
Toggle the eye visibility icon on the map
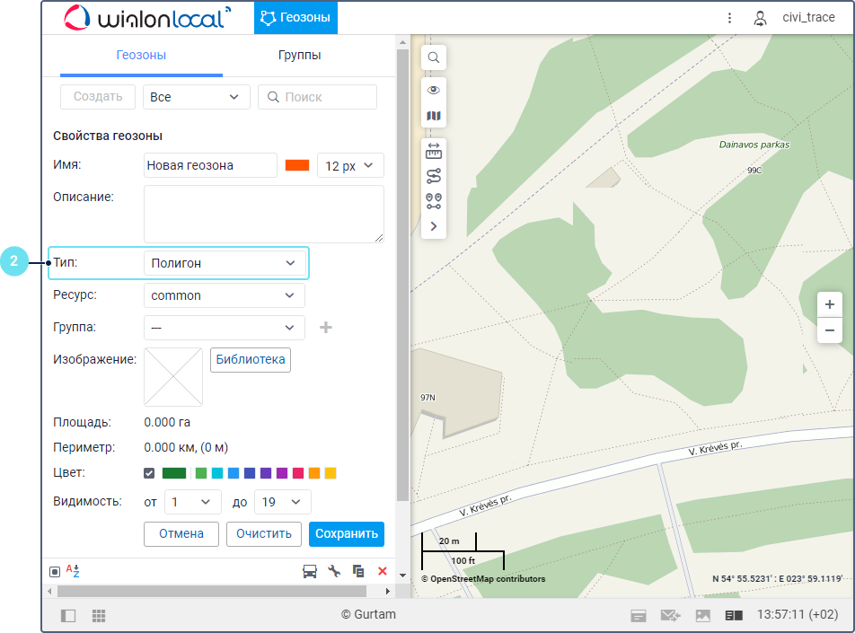click(434, 90)
